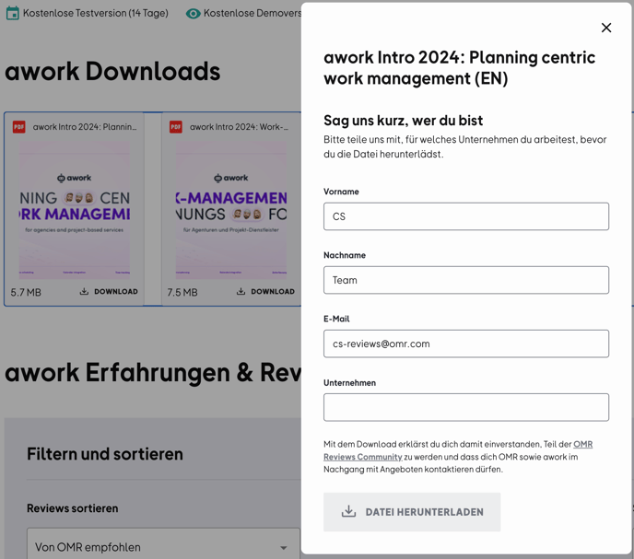Click the empty Unternehmen field
The height and width of the screenshot is (559, 634).
pyautogui.click(x=465, y=407)
